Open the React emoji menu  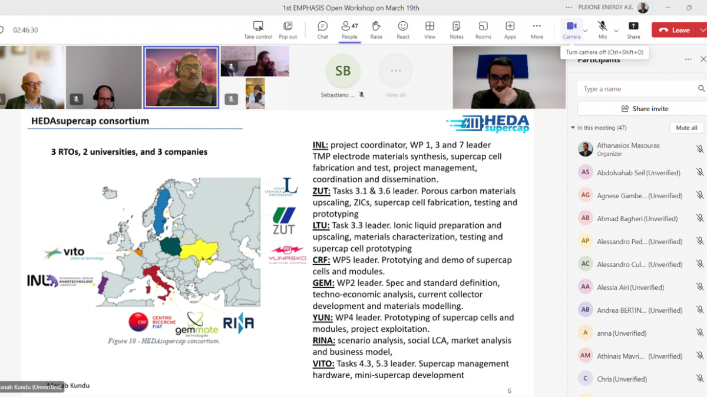403,29
